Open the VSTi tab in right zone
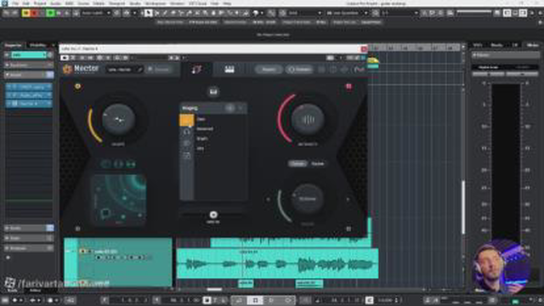544x306 pixels. 478,45
